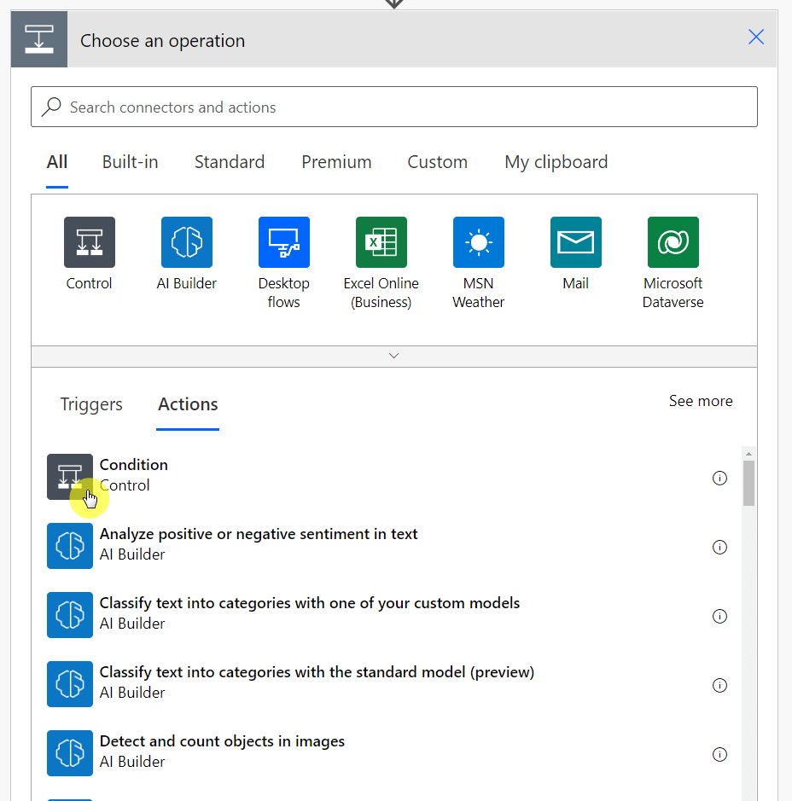The width and height of the screenshot is (792, 801).
Task: Show info for Detect and count objects
Action: pyautogui.click(x=719, y=754)
